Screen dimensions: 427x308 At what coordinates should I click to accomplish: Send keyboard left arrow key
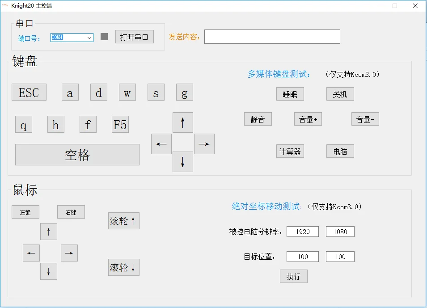(x=161, y=144)
